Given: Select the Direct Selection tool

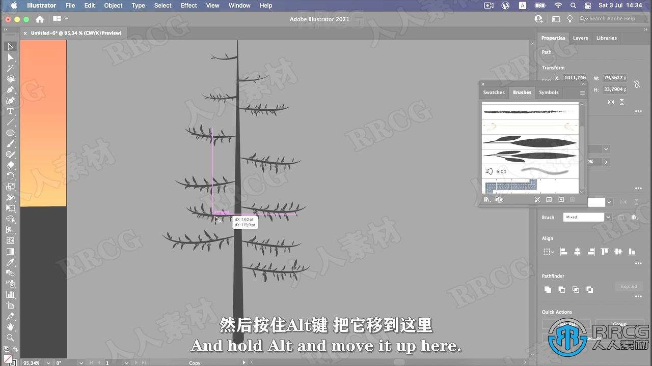Looking at the screenshot, I should (10, 57).
